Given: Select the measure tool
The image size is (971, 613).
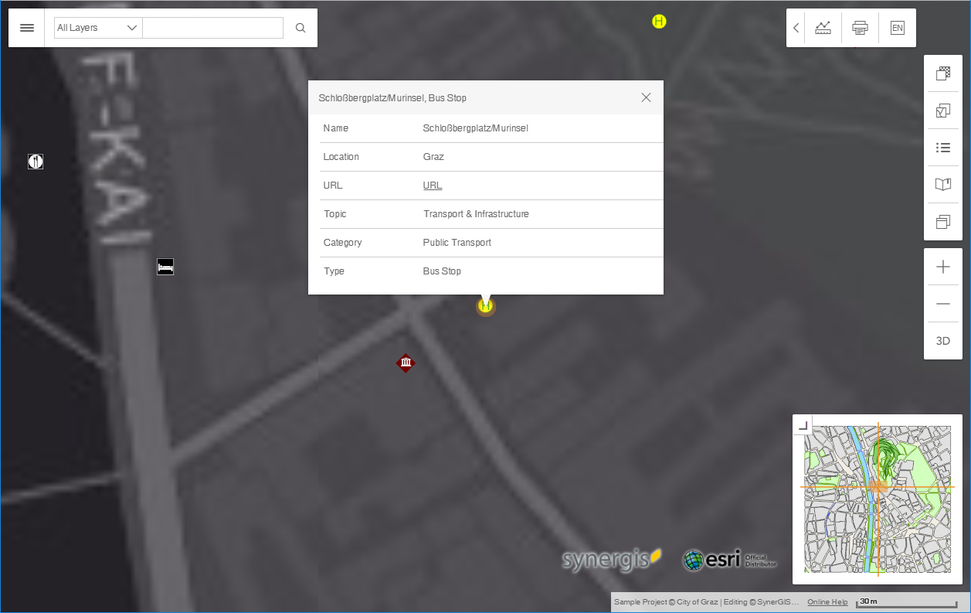Looking at the screenshot, I should 823,27.
